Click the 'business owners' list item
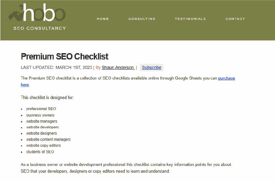Screen dimensions: 275x182 (40, 115)
